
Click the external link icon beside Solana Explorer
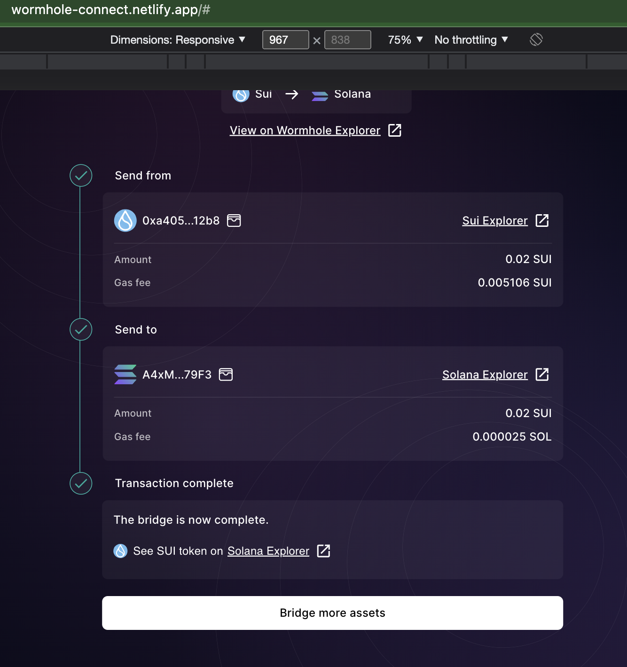543,374
